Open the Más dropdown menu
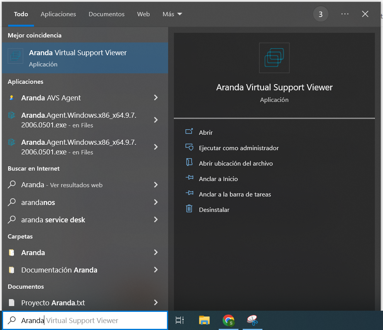The width and height of the screenshot is (383, 330). (172, 14)
